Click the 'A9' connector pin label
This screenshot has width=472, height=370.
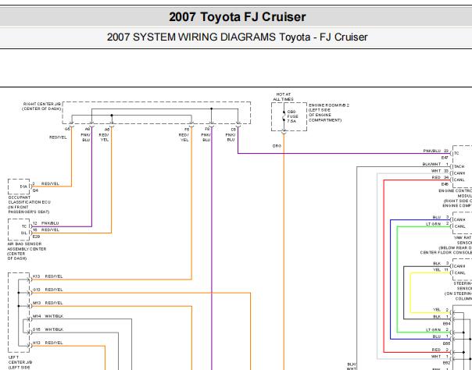coord(88,129)
